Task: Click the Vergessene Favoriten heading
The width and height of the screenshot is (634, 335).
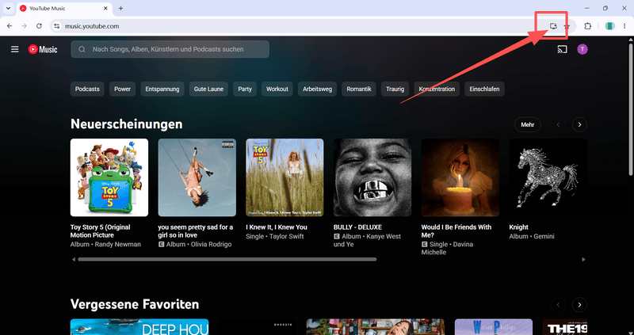Action: [x=135, y=304]
